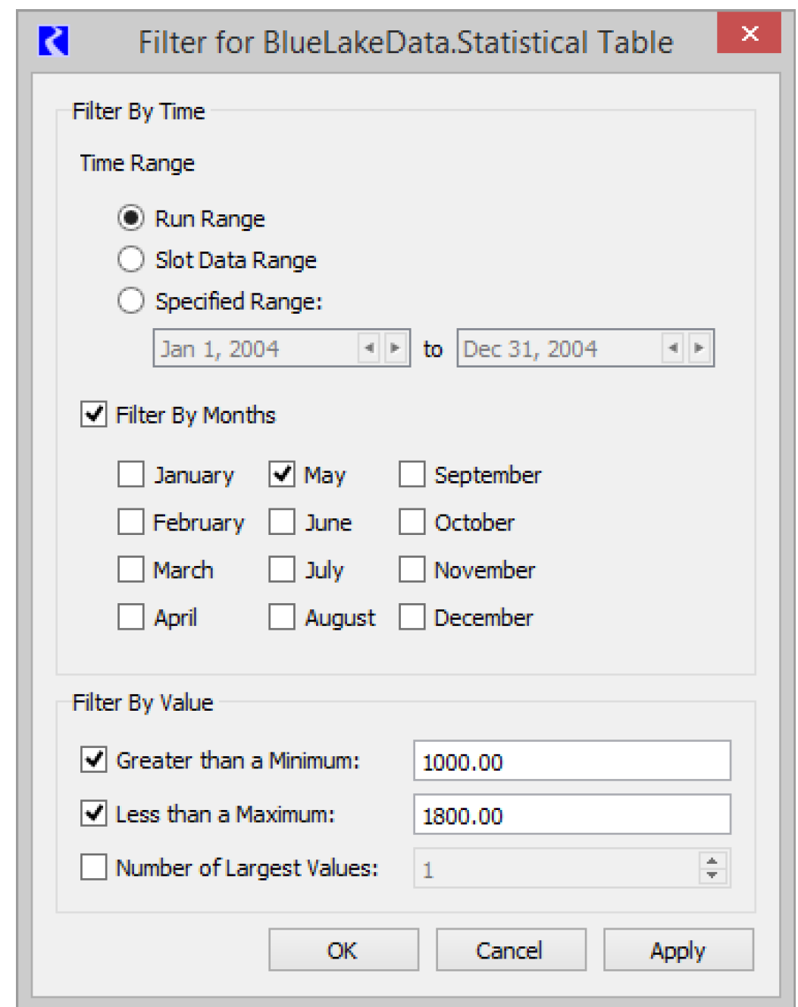The image size is (798, 1007).
Task: Click right arrow on Dec 31, 2004 field
Action: coord(699,349)
